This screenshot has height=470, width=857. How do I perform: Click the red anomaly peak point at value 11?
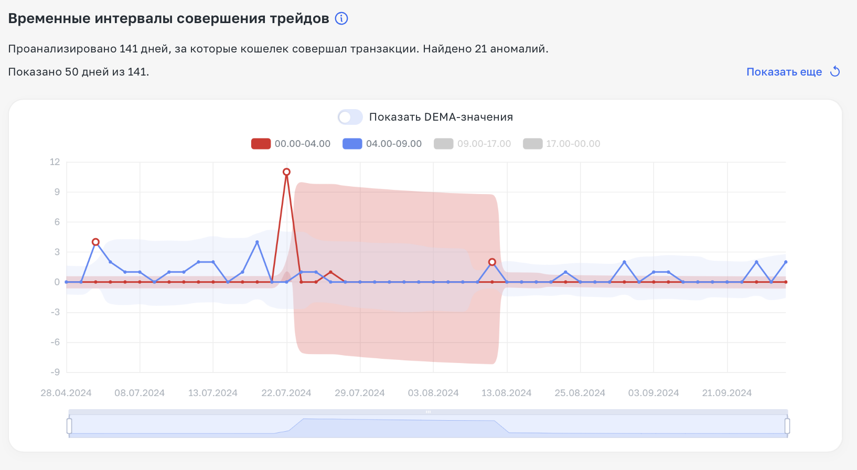click(286, 172)
